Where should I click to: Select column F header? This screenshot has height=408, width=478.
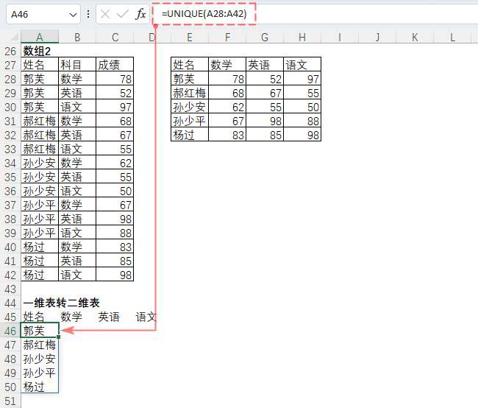[227, 38]
